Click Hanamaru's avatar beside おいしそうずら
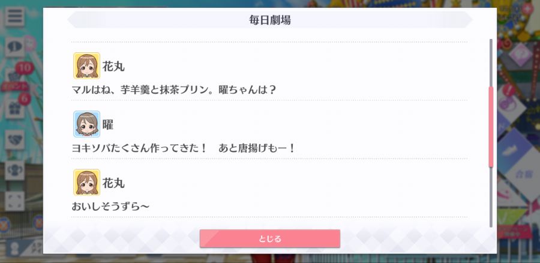Screen dimensions: 540x263 (x=86, y=183)
